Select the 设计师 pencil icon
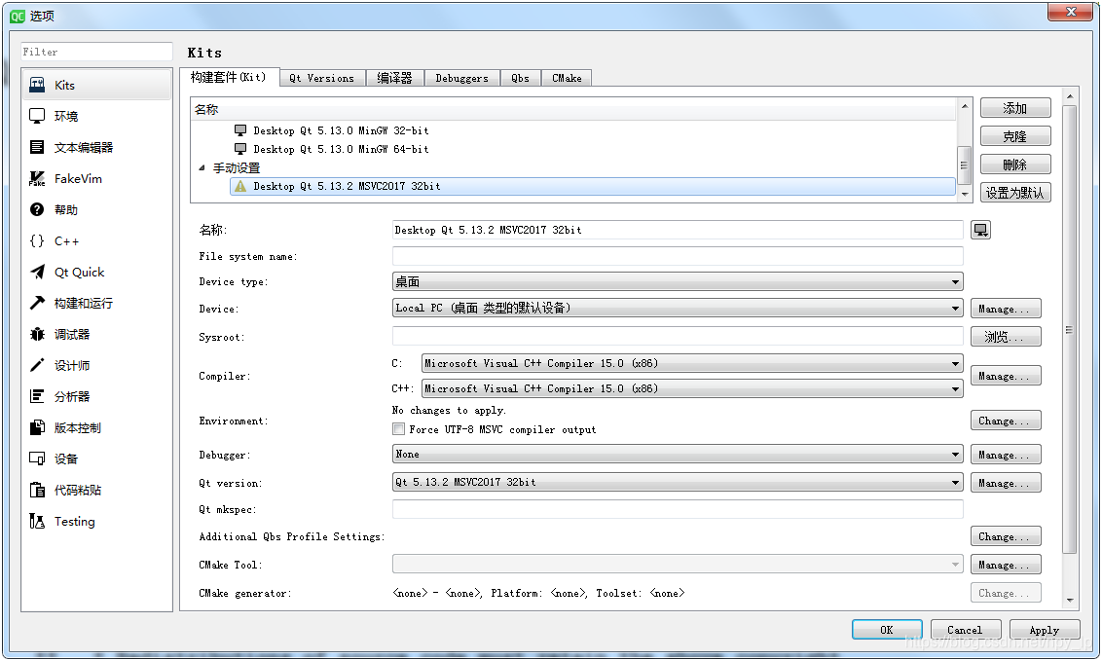 point(37,365)
